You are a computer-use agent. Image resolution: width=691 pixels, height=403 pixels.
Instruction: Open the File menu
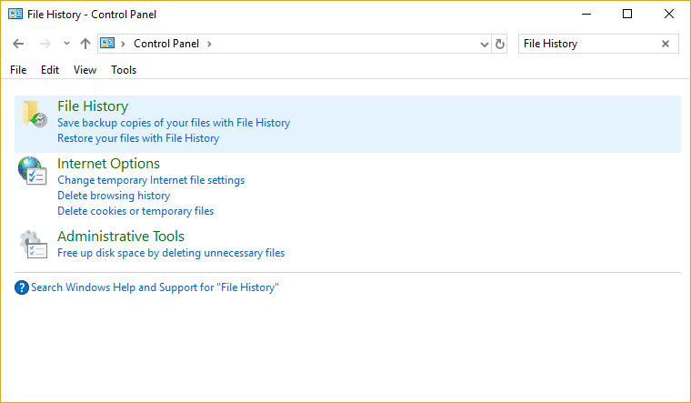coord(18,70)
